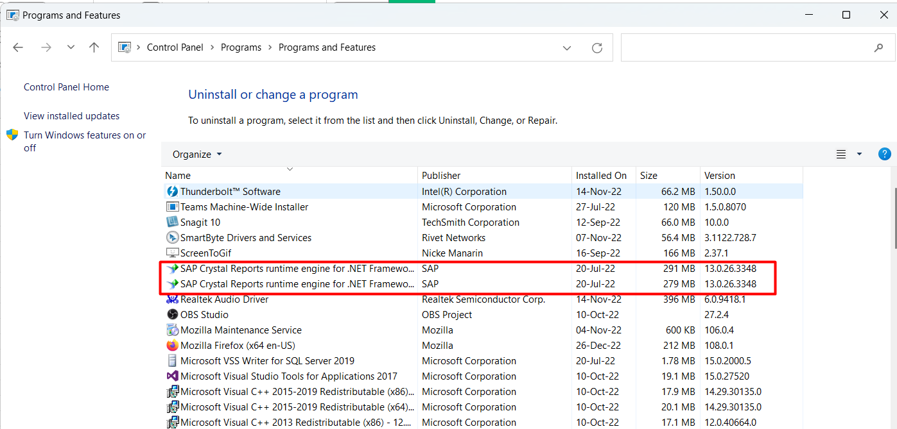Click the Microsoft VSS Writer icon

[172, 361]
